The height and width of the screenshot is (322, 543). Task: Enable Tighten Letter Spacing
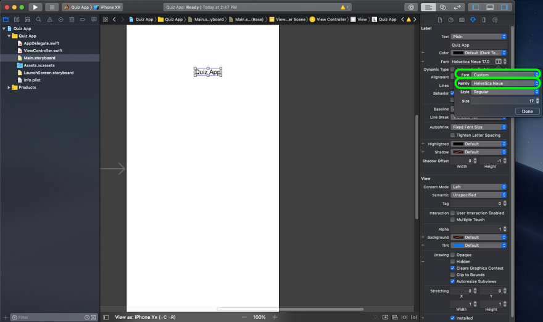pos(453,135)
